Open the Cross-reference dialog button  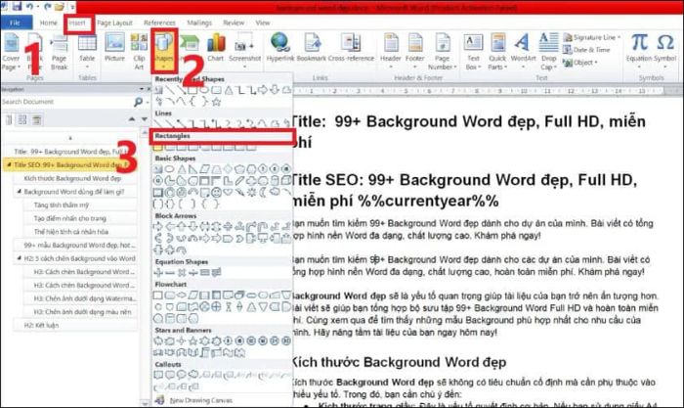(351, 47)
